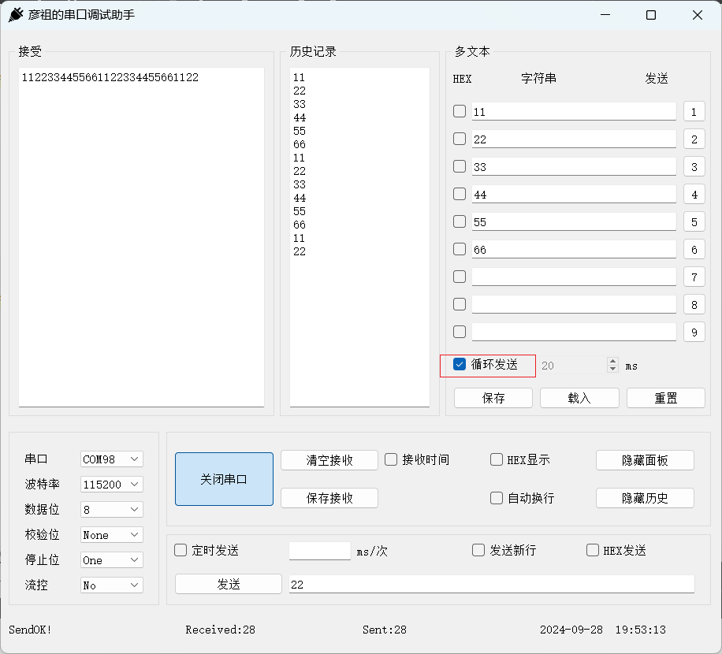Viewport: 722px width, 654px height.
Task: Click the history entry 66 at the sixth line
Action: (300, 144)
